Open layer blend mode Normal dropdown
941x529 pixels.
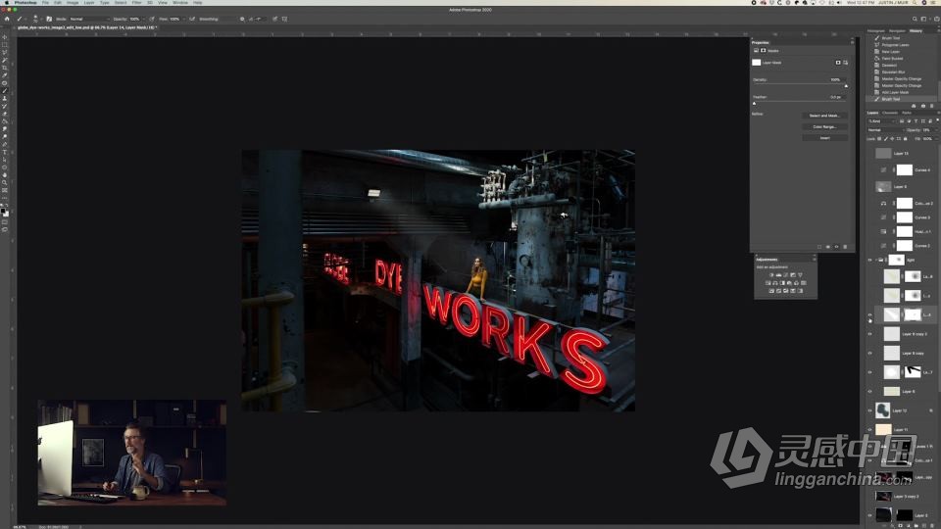pos(885,129)
